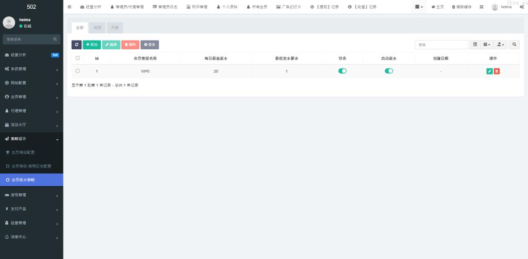Toggle the sidebar with the hamburger icon
Viewport: 528px width, 259px height.
click(70, 7)
